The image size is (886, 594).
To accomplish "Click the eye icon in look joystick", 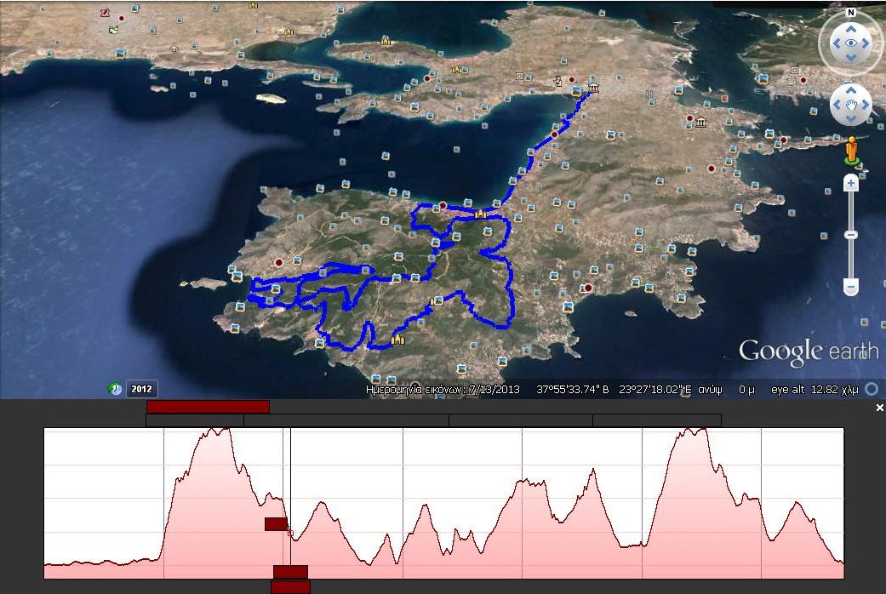I will (x=850, y=43).
